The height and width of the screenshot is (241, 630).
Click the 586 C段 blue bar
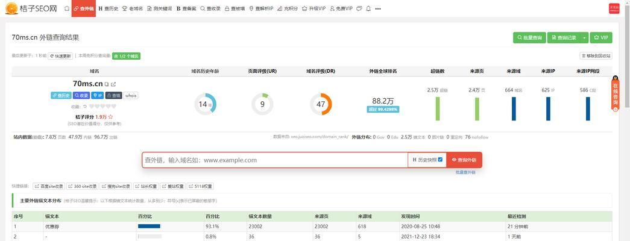588,108
